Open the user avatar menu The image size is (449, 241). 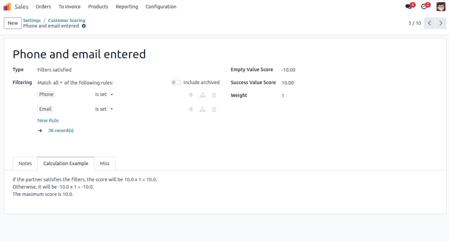(441, 7)
